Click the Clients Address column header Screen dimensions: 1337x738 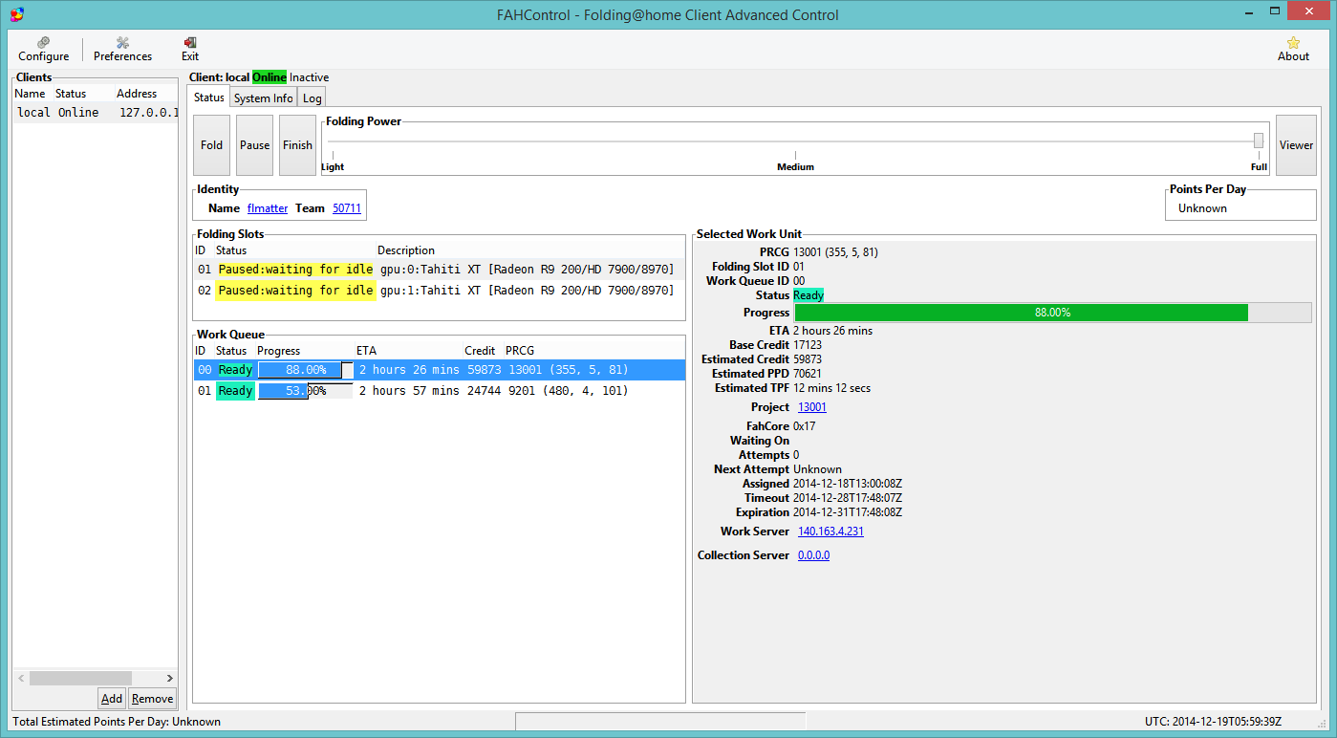click(x=137, y=94)
